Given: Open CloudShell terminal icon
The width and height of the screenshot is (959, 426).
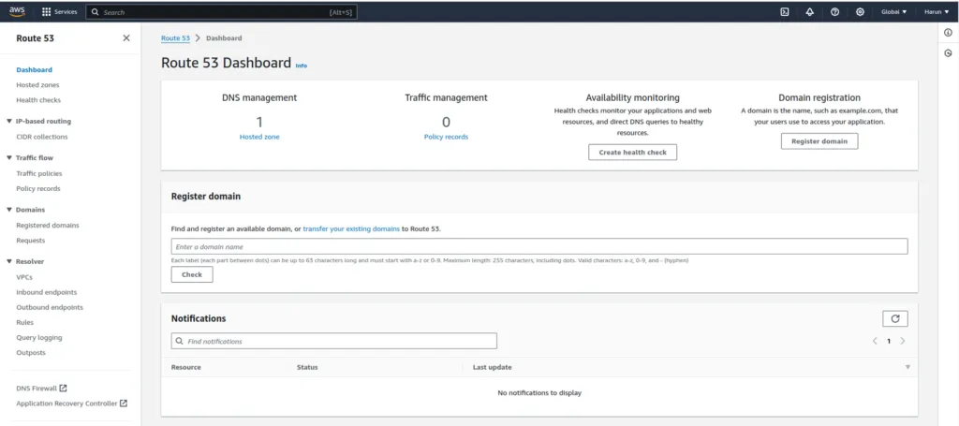Looking at the screenshot, I should 785,11.
